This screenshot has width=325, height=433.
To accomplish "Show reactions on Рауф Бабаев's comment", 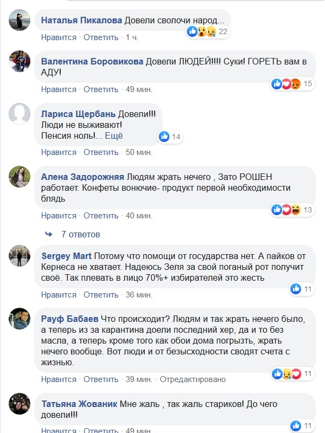I will [x=286, y=373].
